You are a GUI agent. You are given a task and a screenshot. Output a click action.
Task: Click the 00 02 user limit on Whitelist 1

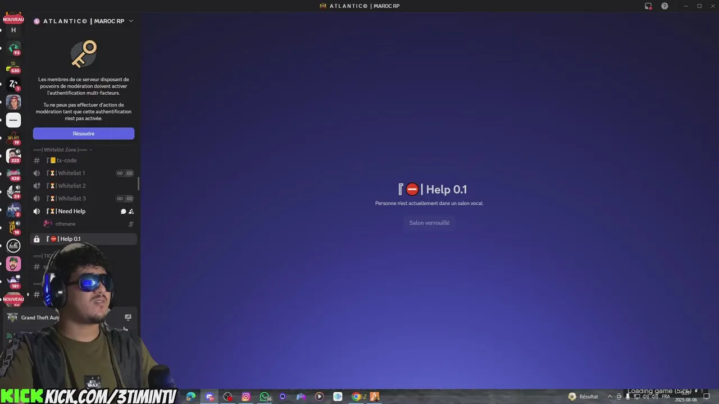(x=125, y=173)
